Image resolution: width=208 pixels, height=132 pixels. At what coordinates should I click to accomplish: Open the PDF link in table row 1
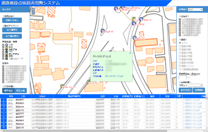[x=191, y=100]
